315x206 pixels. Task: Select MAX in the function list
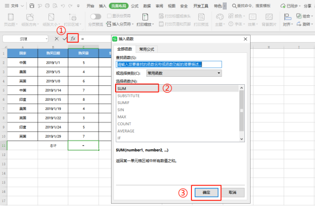tap(177, 117)
